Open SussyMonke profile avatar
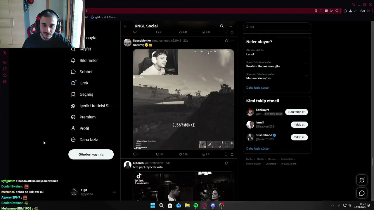The height and width of the screenshot is (210, 374). click(x=127, y=43)
